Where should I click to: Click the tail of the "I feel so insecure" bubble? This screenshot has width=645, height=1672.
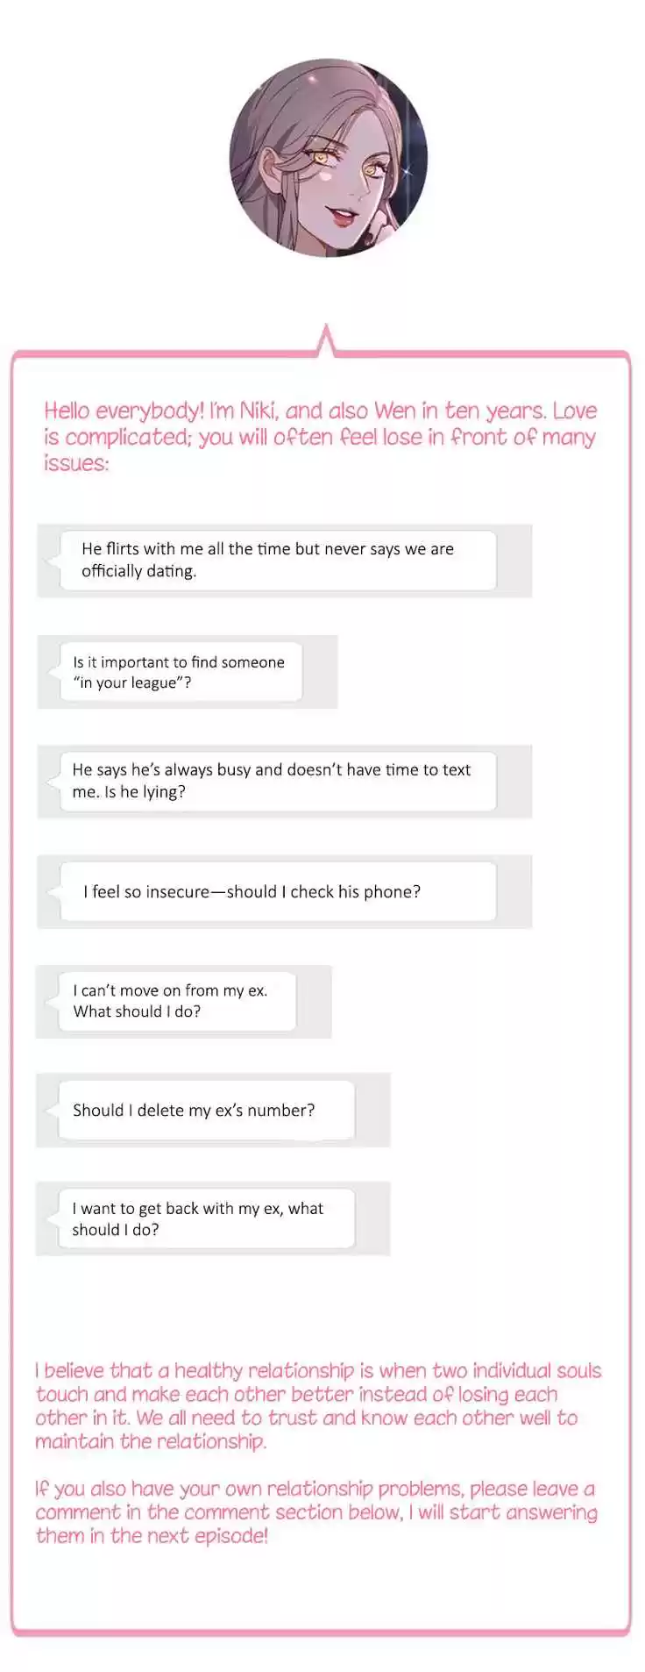point(54,892)
